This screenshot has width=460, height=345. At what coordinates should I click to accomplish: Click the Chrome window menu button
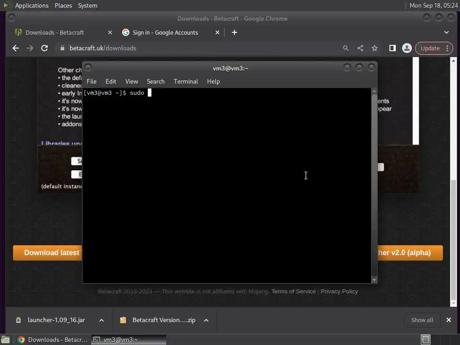tap(11, 18)
